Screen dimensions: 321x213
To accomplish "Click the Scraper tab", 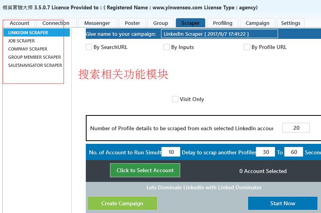I will (x=190, y=23).
